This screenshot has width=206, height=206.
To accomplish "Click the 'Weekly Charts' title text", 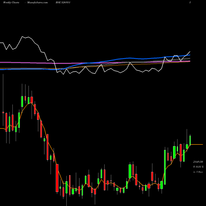I will click(11, 2).
